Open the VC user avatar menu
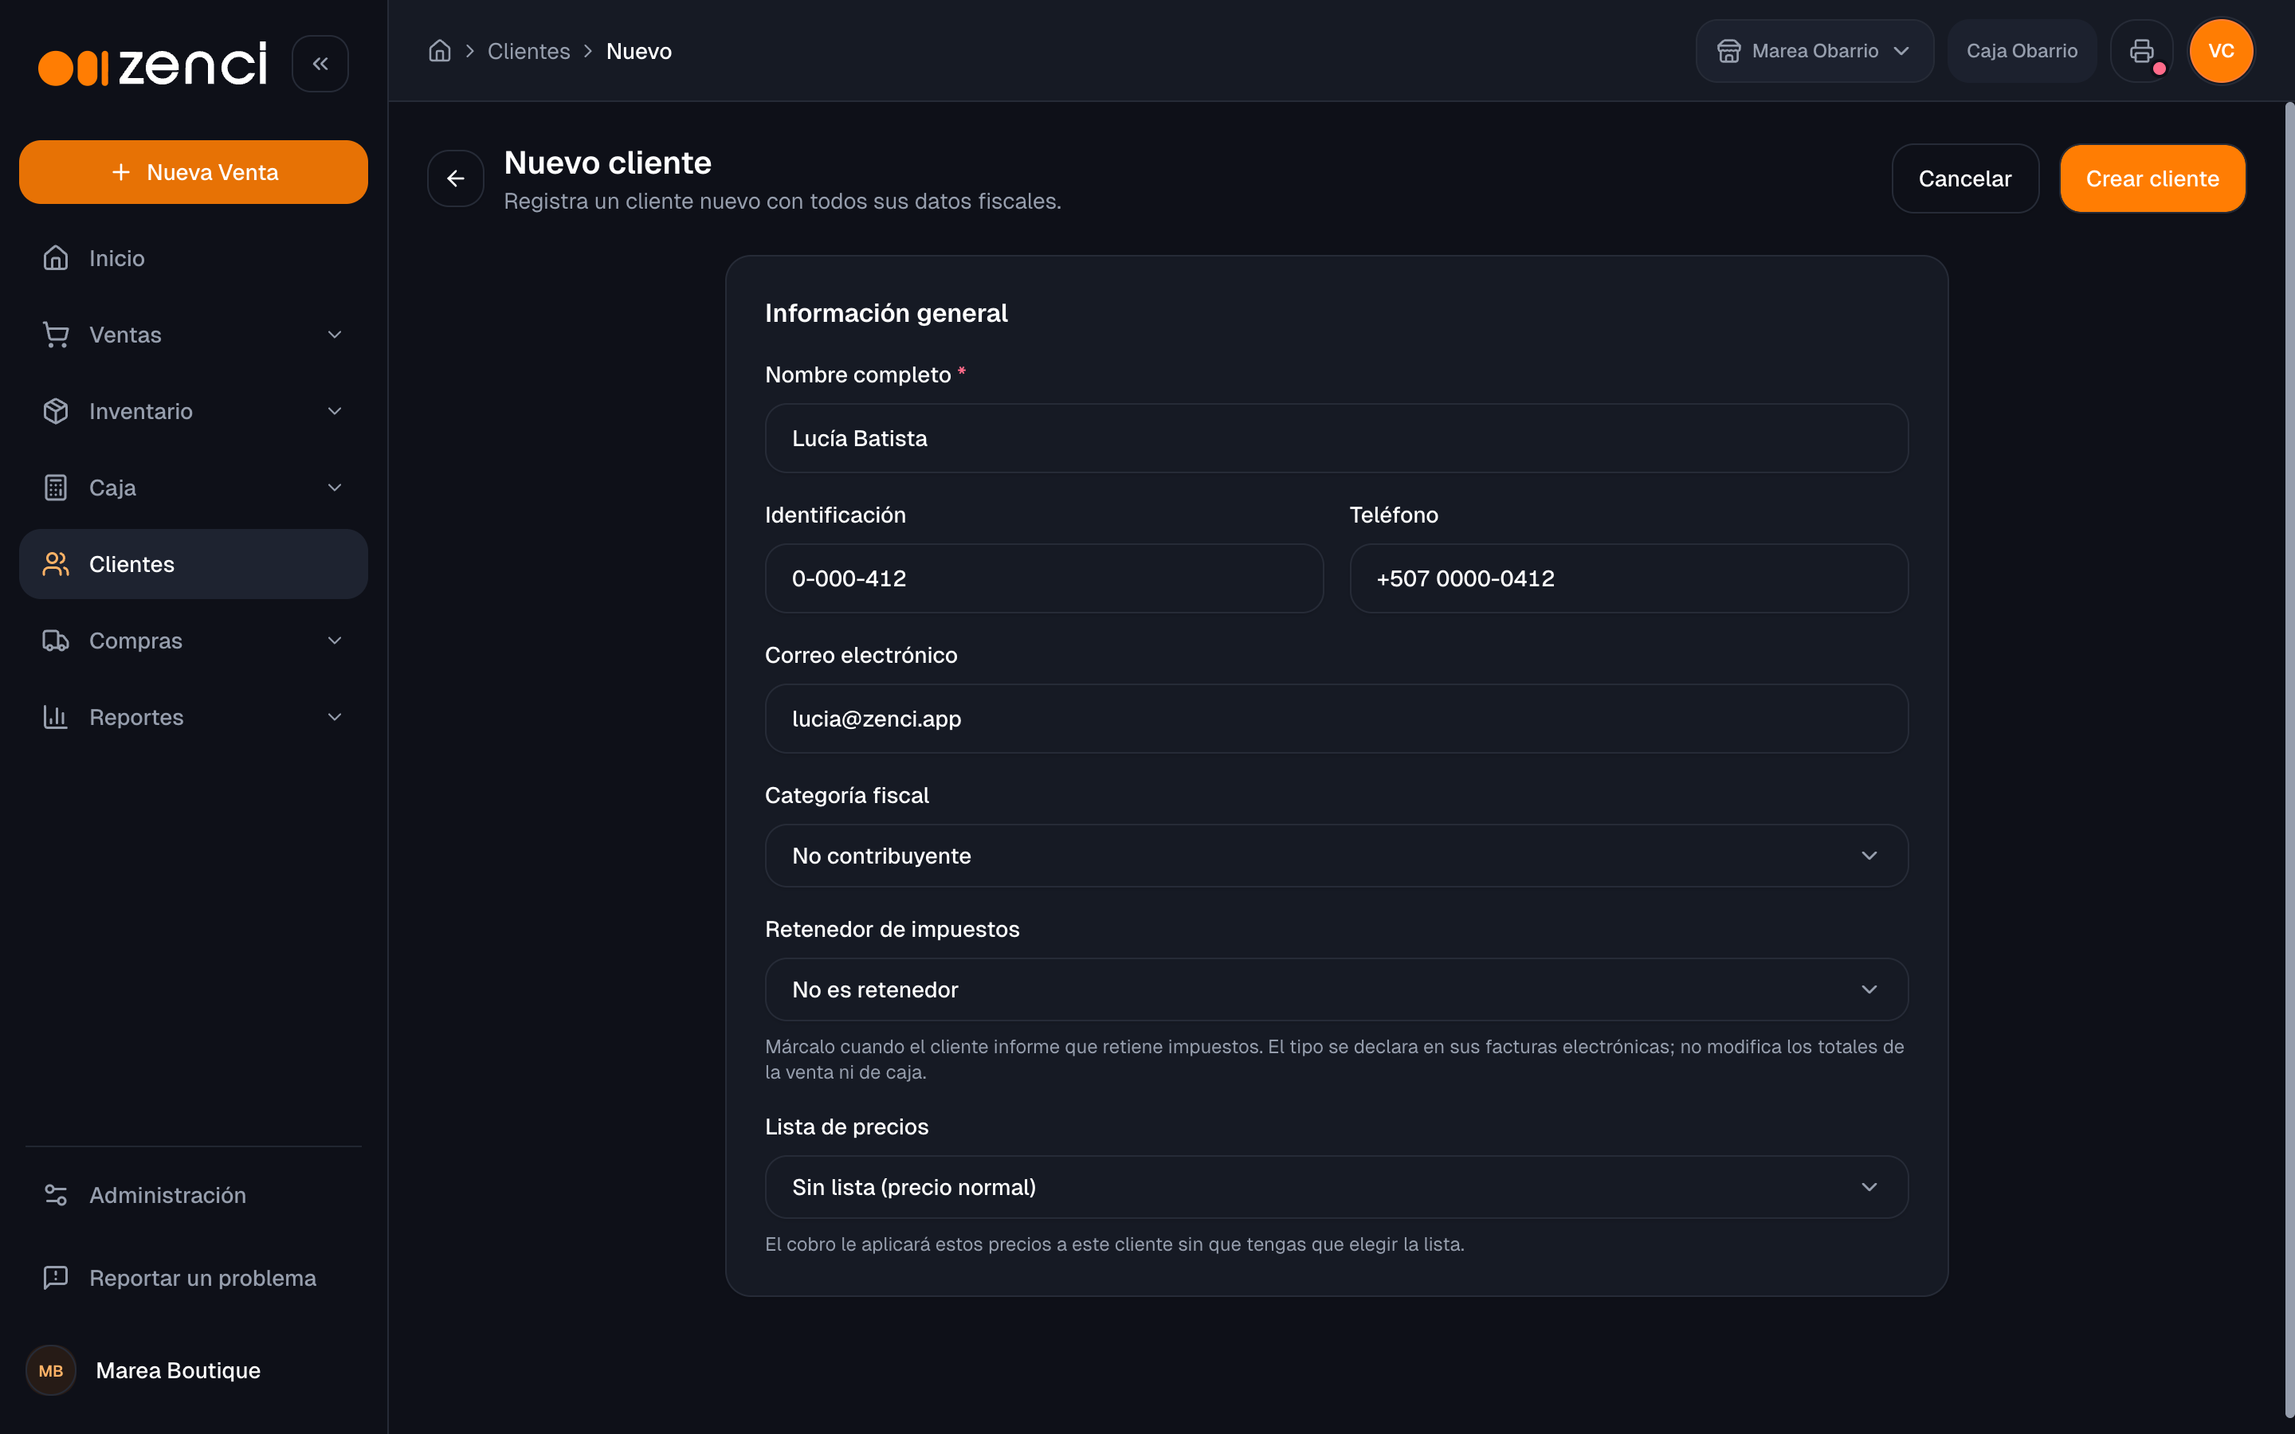 (x=2221, y=51)
